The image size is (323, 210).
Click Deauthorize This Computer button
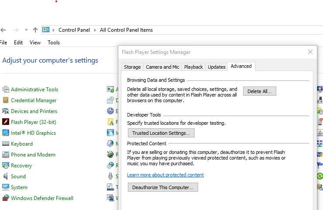[x=163, y=187]
